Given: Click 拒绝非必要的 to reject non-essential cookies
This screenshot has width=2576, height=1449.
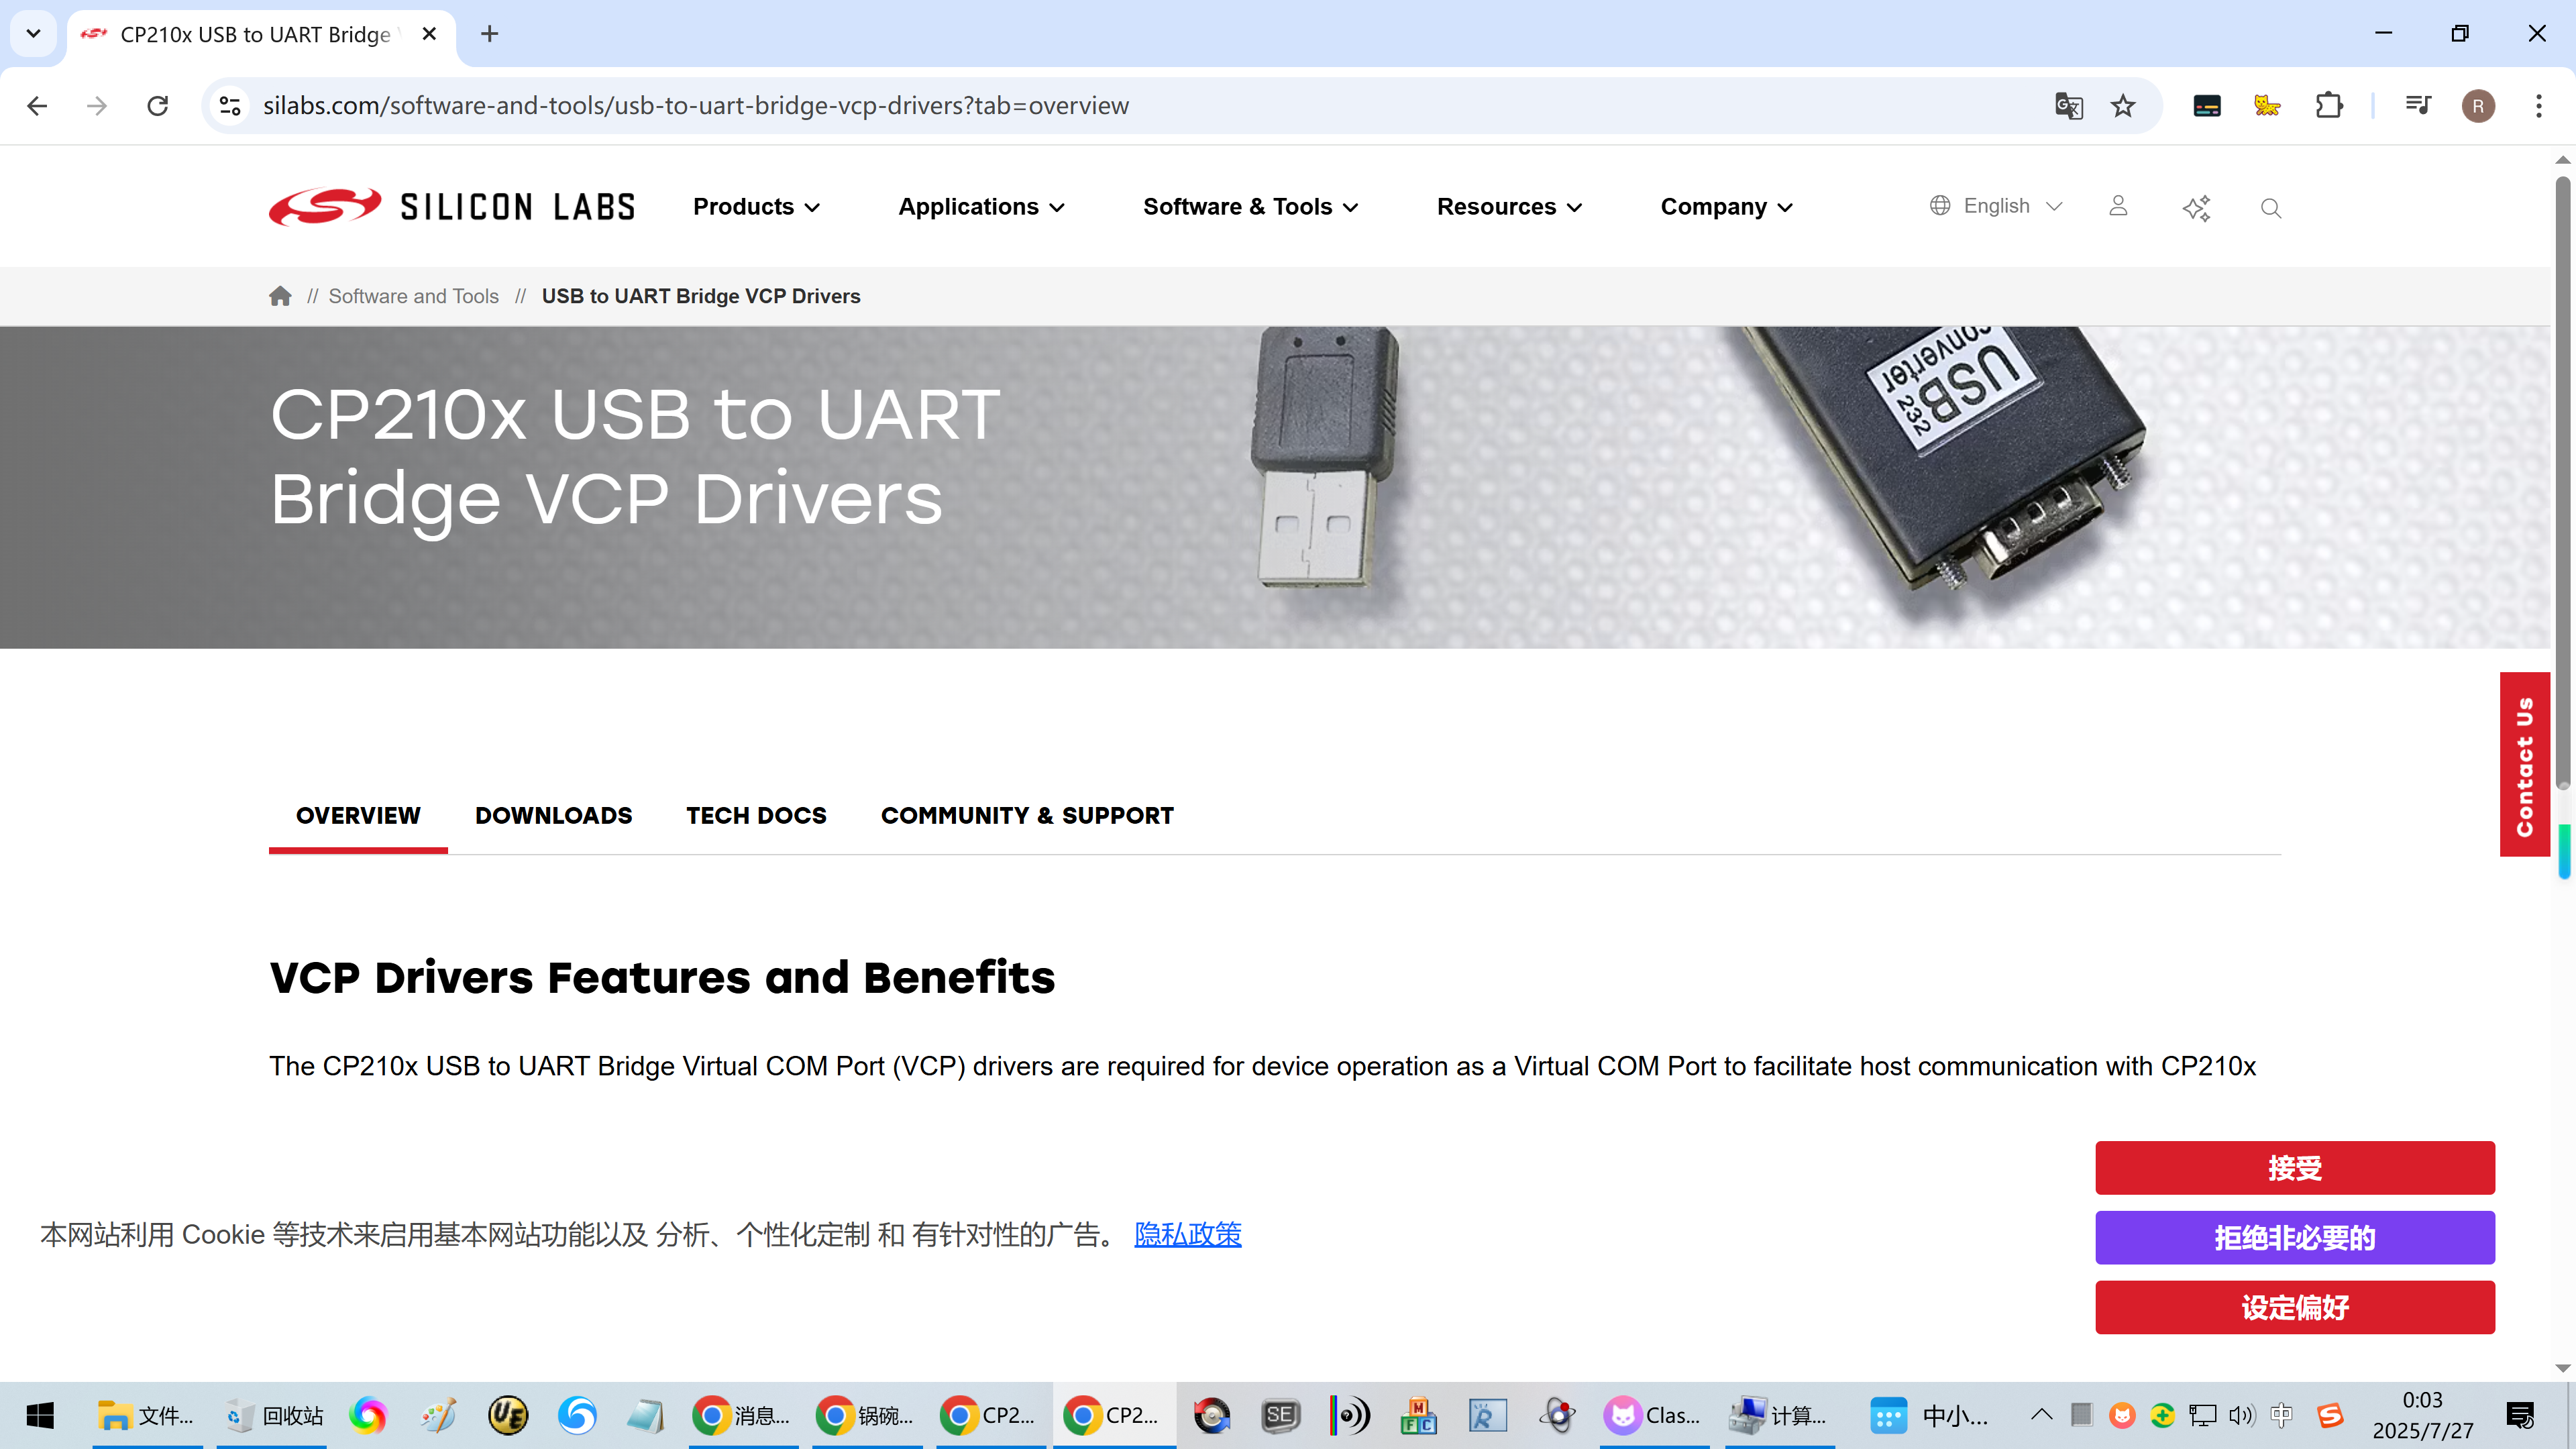Looking at the screenshot, I should (2295, 1237).
